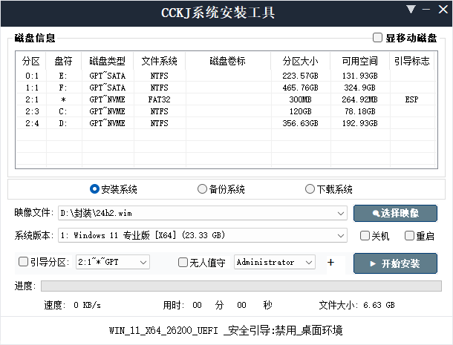453x345 pixels.
Task: Expand the 2:1~*~GPT boot partition dropdown
Action: pos(143,262)
